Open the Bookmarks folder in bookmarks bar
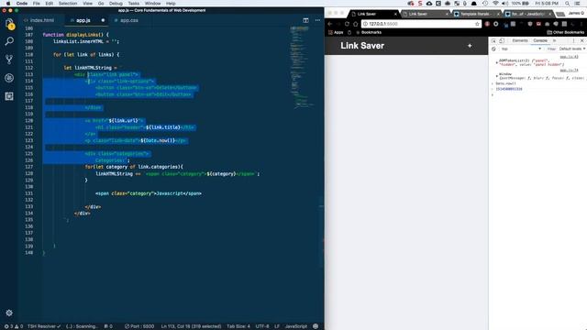587x330 pixels. pos(369,33)
